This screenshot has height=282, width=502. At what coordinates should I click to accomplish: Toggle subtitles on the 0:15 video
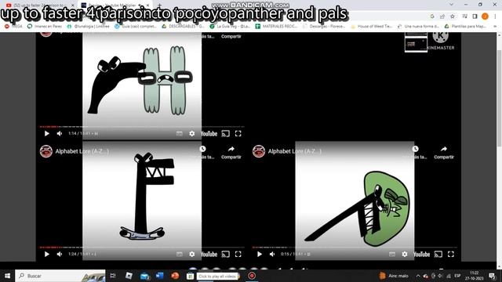(392, 254)
